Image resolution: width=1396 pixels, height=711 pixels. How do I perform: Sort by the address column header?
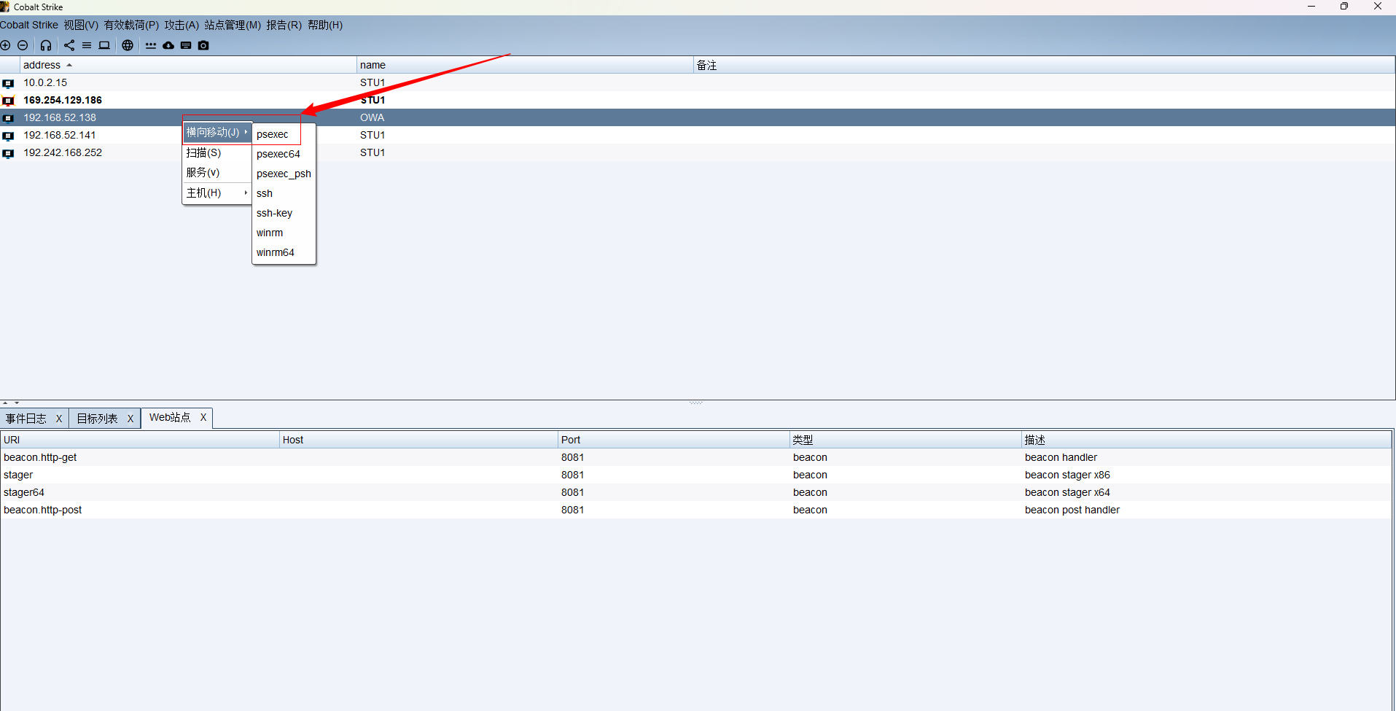pos(188,65)
